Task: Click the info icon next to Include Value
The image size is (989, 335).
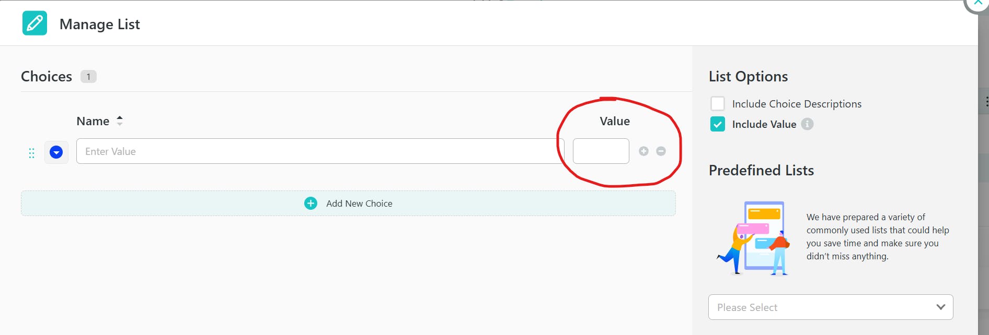Action: [808, 124]
